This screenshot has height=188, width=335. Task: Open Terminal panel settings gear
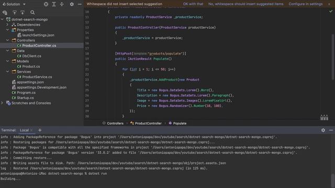(323, 130)
